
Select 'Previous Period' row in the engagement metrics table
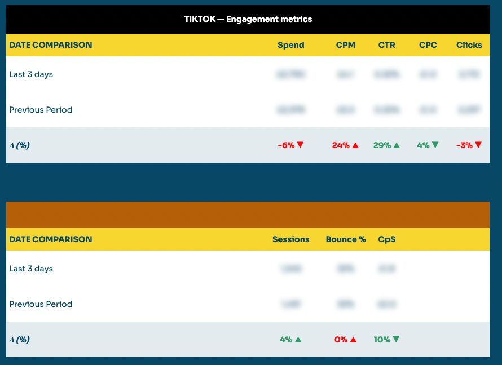click(248, 110)
